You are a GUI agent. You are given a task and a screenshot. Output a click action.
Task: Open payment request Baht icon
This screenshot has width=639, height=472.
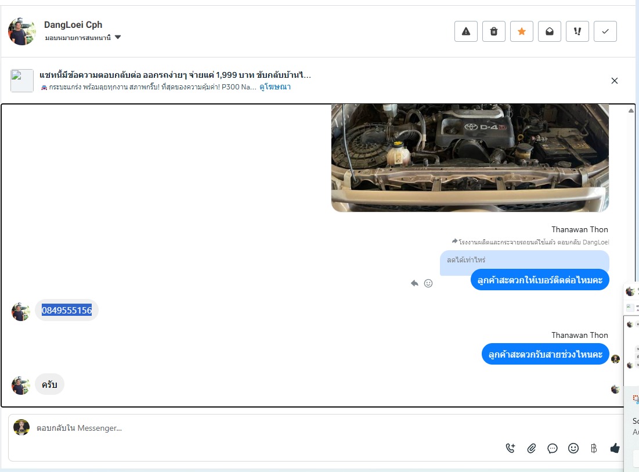pyautogui.click(x=594, y=448)
